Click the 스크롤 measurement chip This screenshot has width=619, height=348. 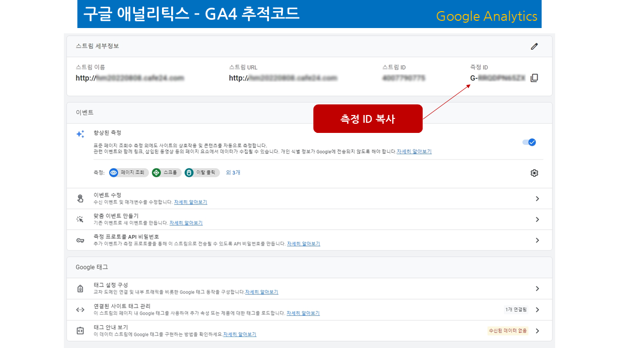pos(166,173)
